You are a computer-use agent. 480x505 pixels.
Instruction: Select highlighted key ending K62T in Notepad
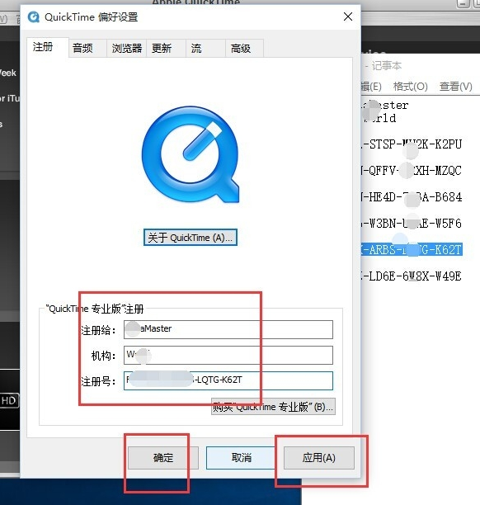[x=412, y=249]
